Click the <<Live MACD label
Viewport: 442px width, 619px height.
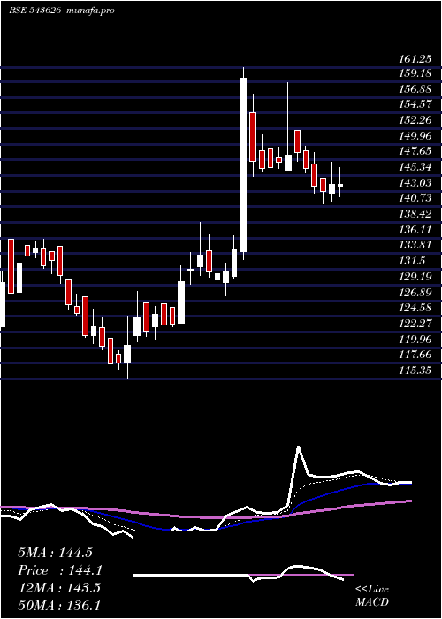click(372, 596)
